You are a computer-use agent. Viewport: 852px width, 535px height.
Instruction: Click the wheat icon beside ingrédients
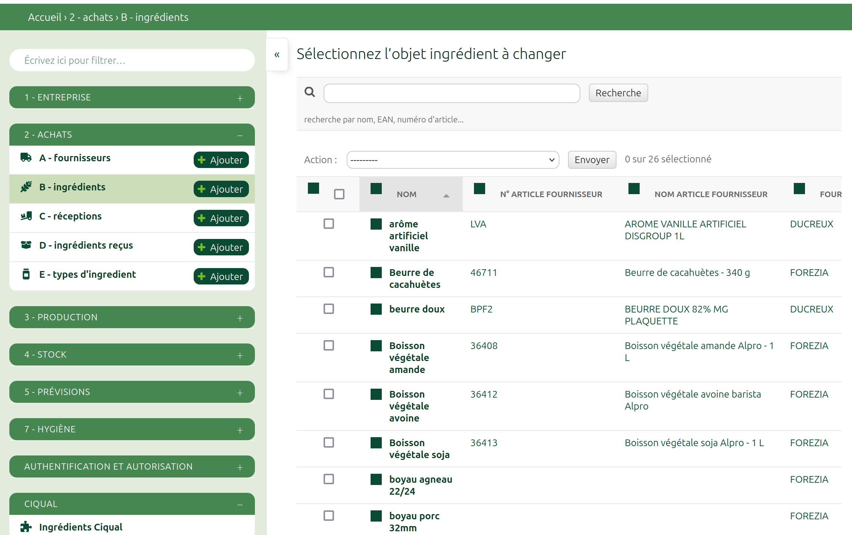coord(26,187)
